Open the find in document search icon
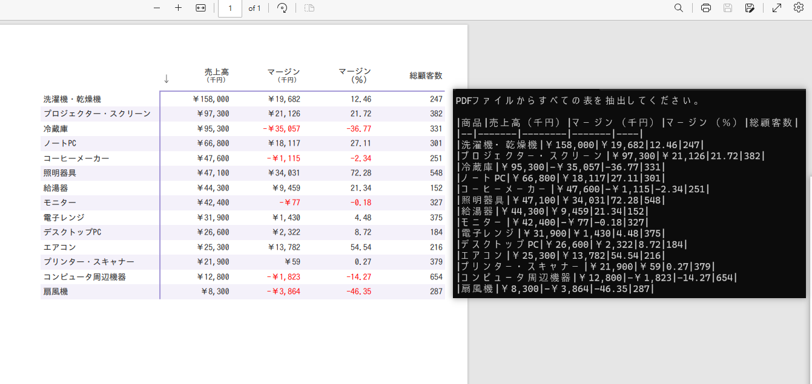This screenshot has height=384, width=812. coord(679,8)
